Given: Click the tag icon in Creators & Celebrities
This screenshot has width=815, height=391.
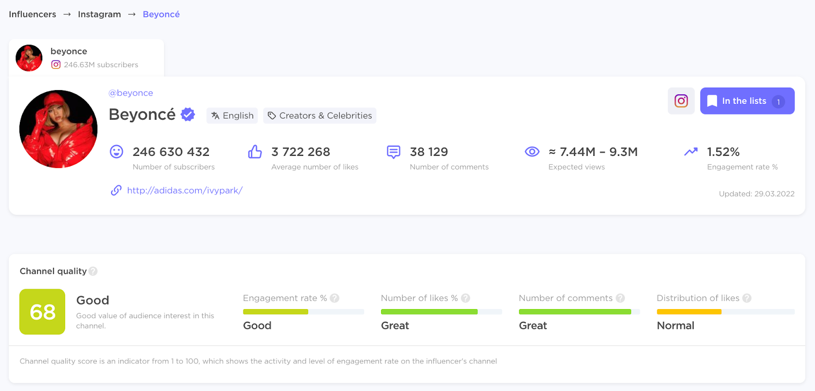Looking at the screenshot, I should coord(272,116).
